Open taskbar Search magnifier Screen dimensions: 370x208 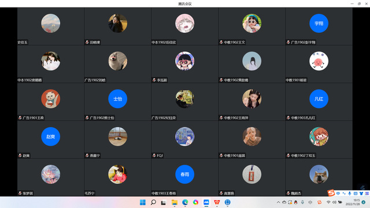[153, 202]
